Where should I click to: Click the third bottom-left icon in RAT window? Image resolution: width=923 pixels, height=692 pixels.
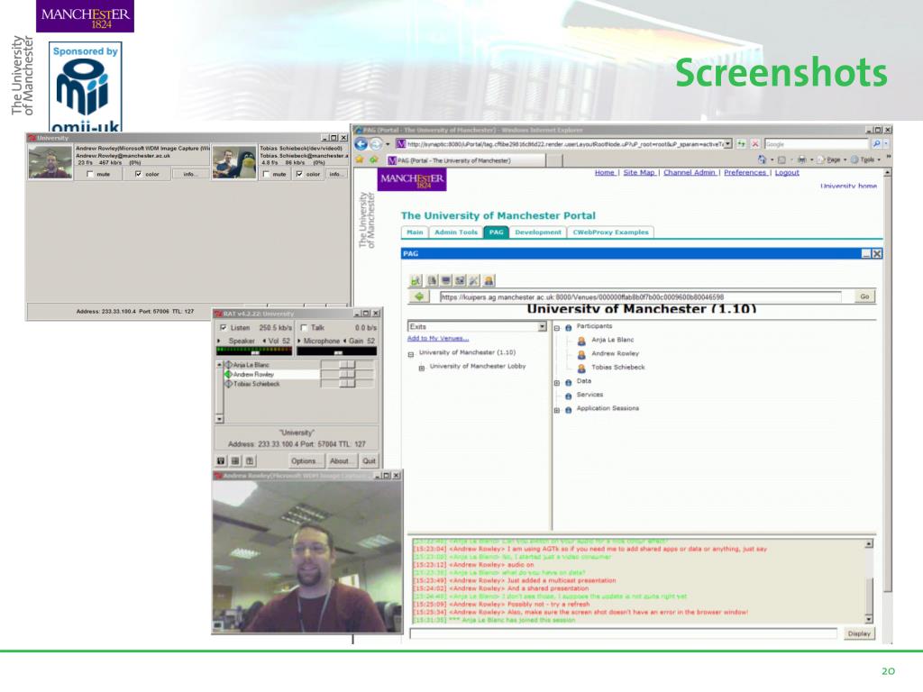[x=250, y=460]
